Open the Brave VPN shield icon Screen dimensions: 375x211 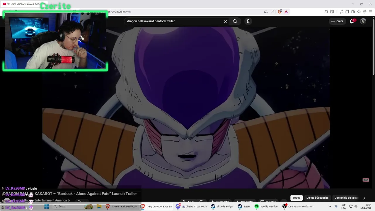tap(365, 12)
